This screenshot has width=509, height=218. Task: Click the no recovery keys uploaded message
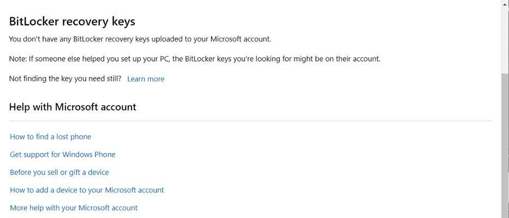point(140,39)
